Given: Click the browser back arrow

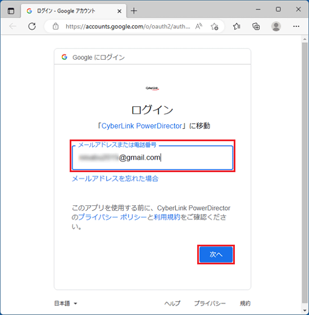Looking at the screenshot, I should (12, 26).
